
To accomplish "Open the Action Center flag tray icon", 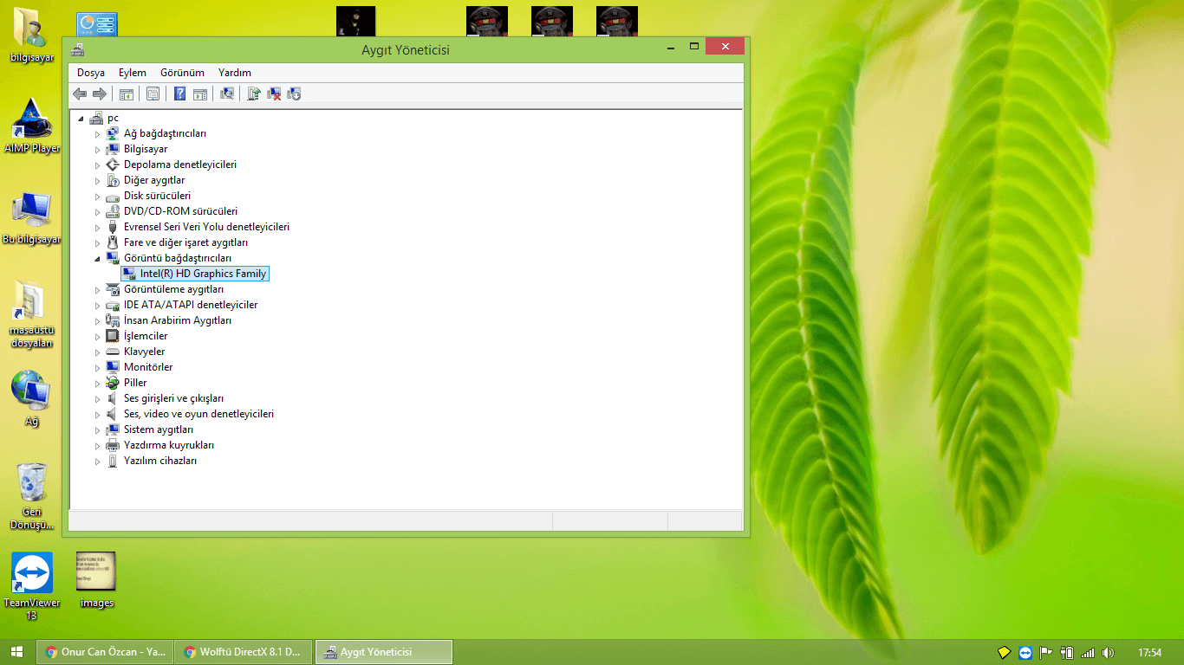I will pyautogui.click(x=1047, y=652).
